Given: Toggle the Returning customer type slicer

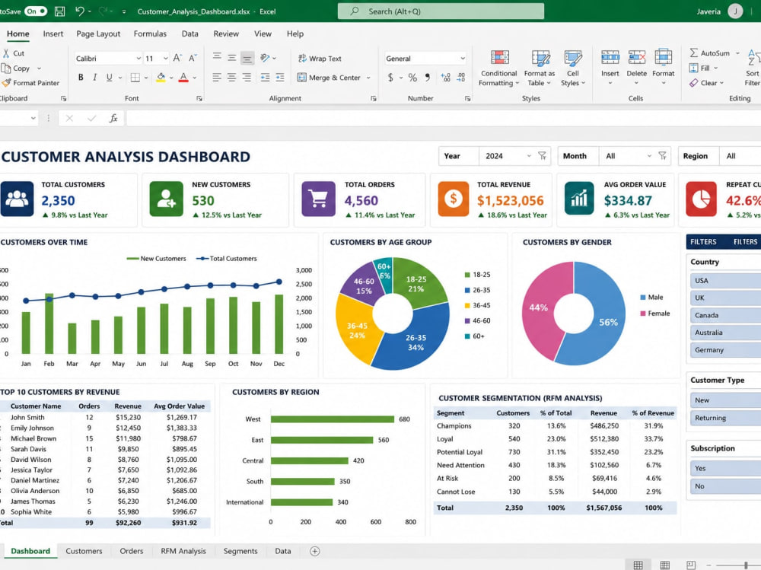Looking at the screenshot, I should (725, 418).
